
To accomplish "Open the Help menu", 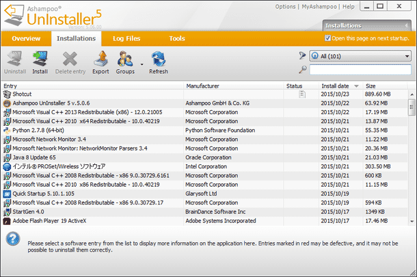I will 349,7.
